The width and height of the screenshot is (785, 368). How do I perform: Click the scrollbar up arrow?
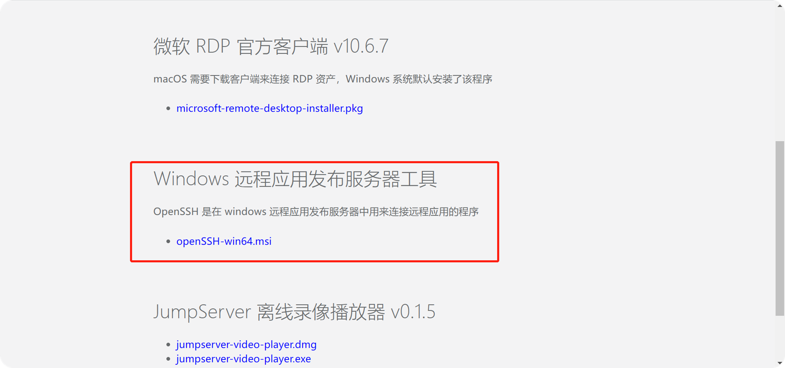point(780,5)
